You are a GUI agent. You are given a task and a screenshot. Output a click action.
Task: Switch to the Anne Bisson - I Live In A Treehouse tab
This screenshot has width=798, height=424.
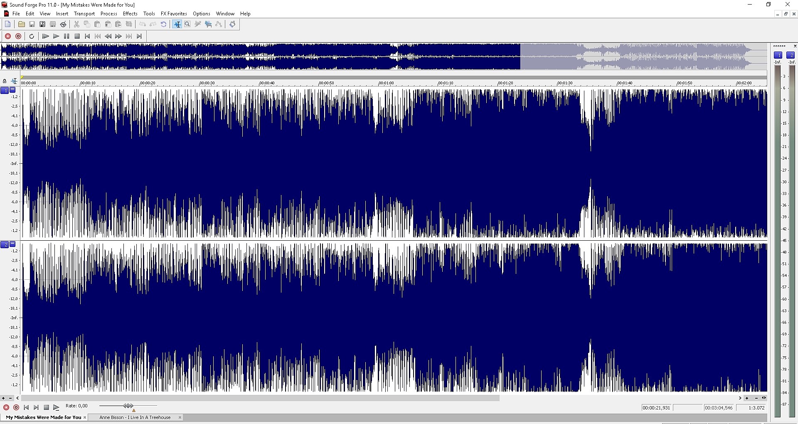[x=135, y=417]
